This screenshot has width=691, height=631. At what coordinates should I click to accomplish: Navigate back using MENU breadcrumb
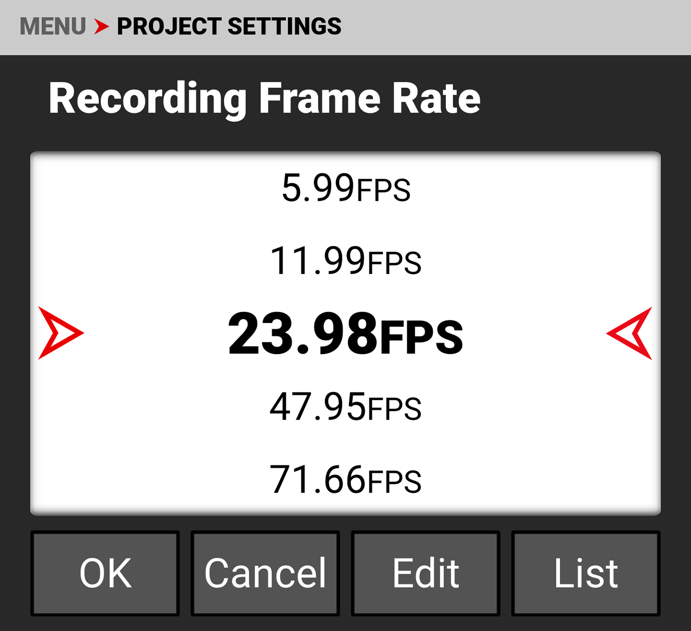(x=52, y=26)
